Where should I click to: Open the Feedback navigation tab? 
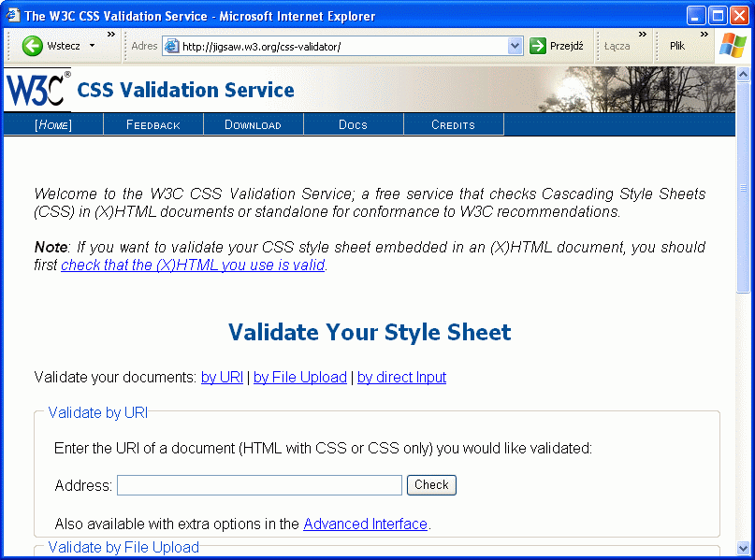coord(153,124)
